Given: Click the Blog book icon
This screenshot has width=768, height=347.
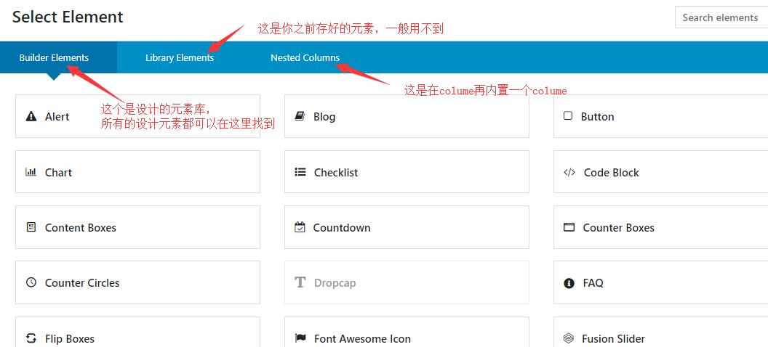Looking at the screenshot, I should click(x=300, y=116).
